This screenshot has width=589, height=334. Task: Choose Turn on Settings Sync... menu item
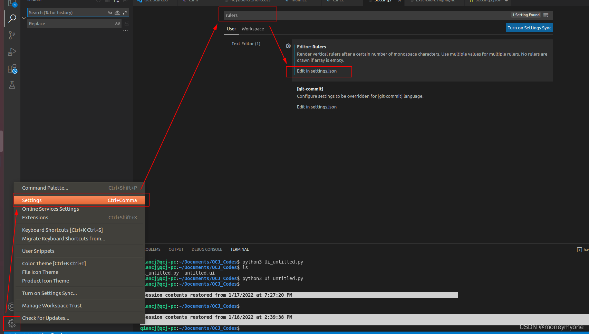pyautogui.click(x=79, y=293)
